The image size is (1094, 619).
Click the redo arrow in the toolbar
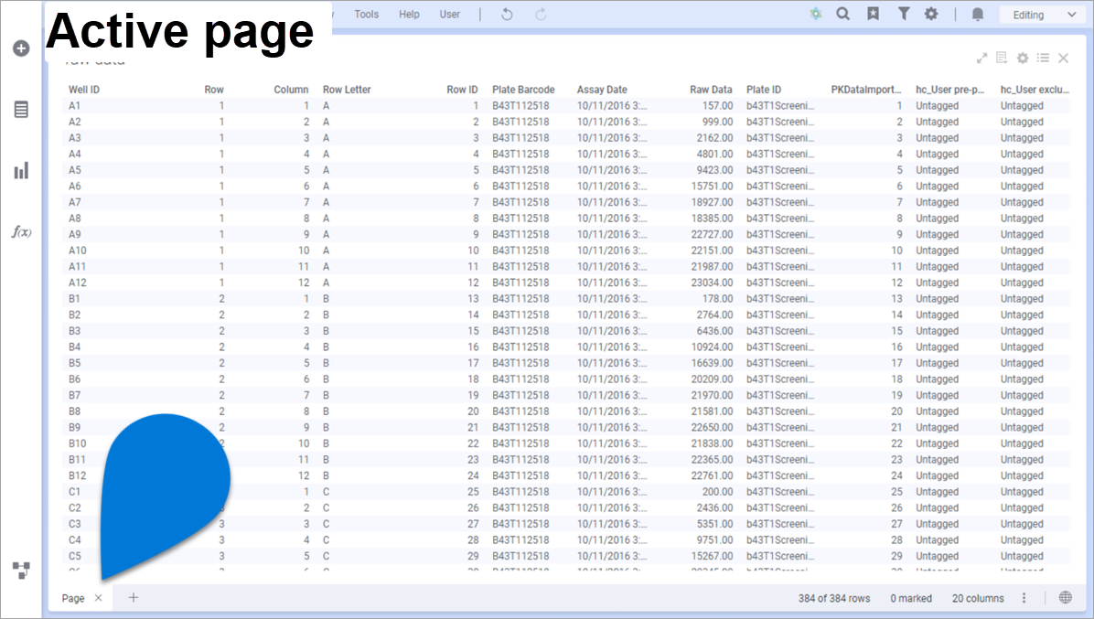pos(541,14)
